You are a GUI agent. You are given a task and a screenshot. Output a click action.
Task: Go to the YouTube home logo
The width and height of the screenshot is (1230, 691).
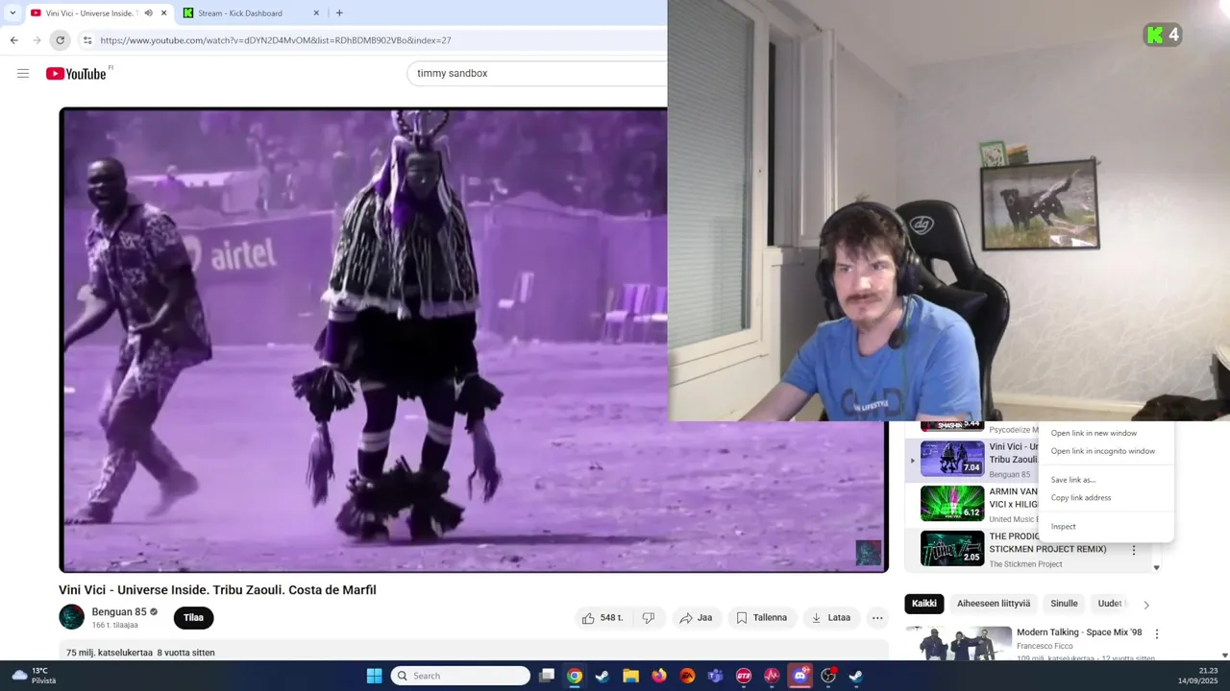click(x=76, y=74)
